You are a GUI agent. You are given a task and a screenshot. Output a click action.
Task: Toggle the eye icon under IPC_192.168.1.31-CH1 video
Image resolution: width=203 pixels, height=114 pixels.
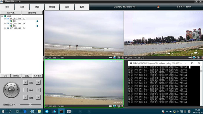click(194, 58)
